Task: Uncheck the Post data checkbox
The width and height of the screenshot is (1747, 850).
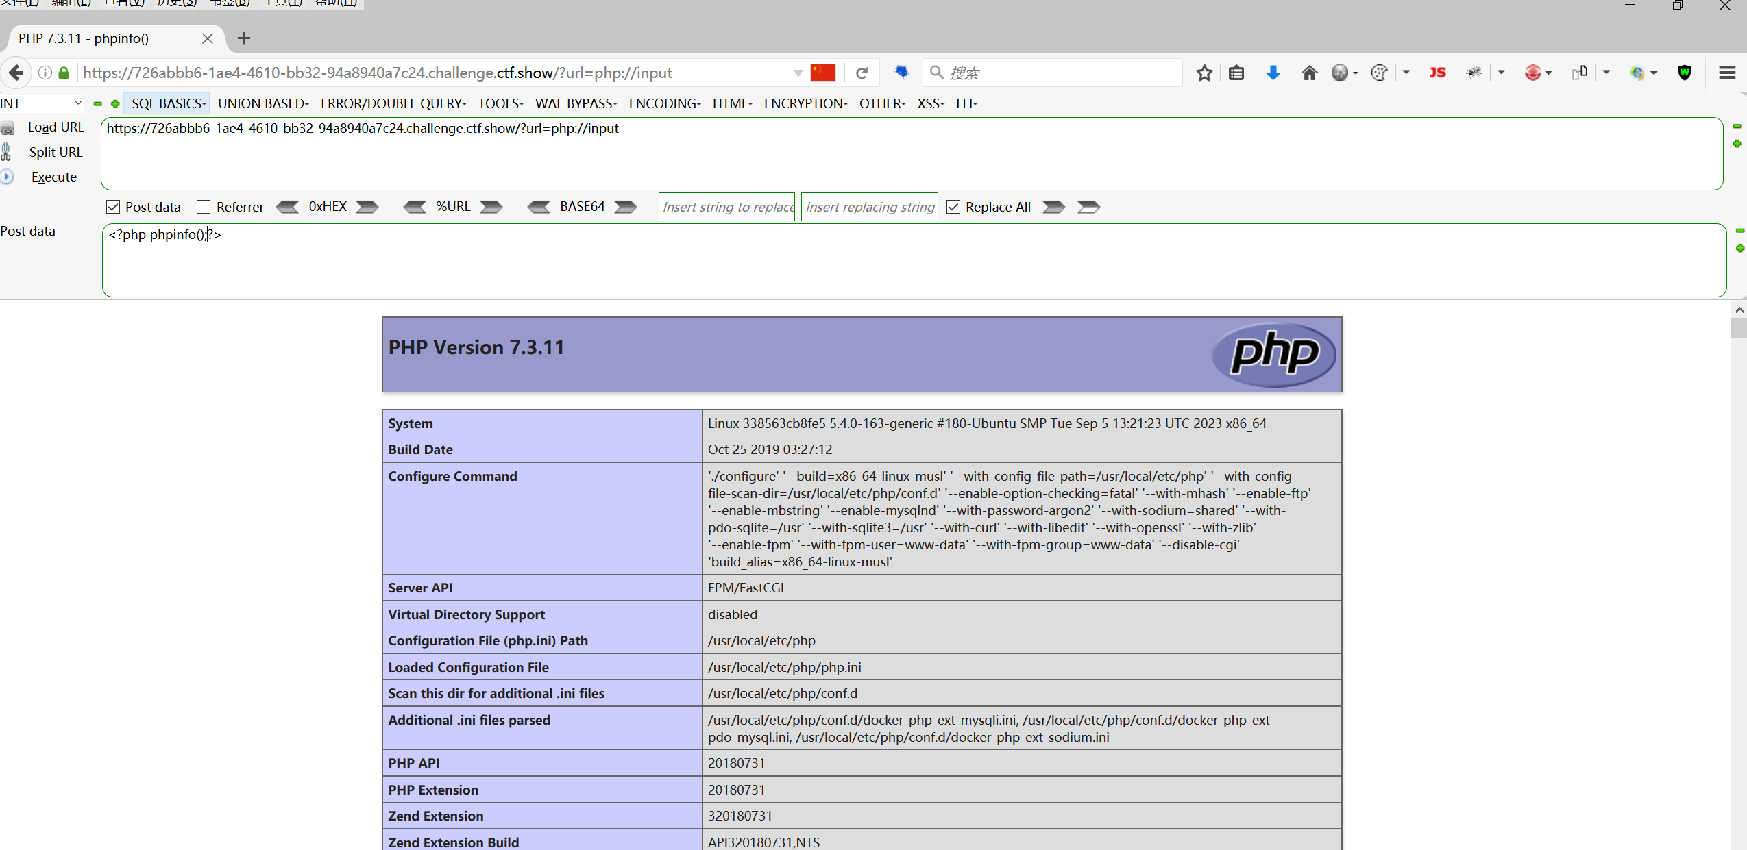Action: point(113,207)
